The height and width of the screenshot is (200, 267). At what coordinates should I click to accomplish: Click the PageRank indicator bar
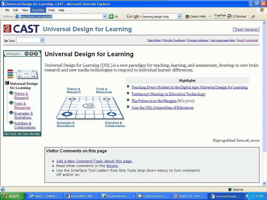click(220, 16)
